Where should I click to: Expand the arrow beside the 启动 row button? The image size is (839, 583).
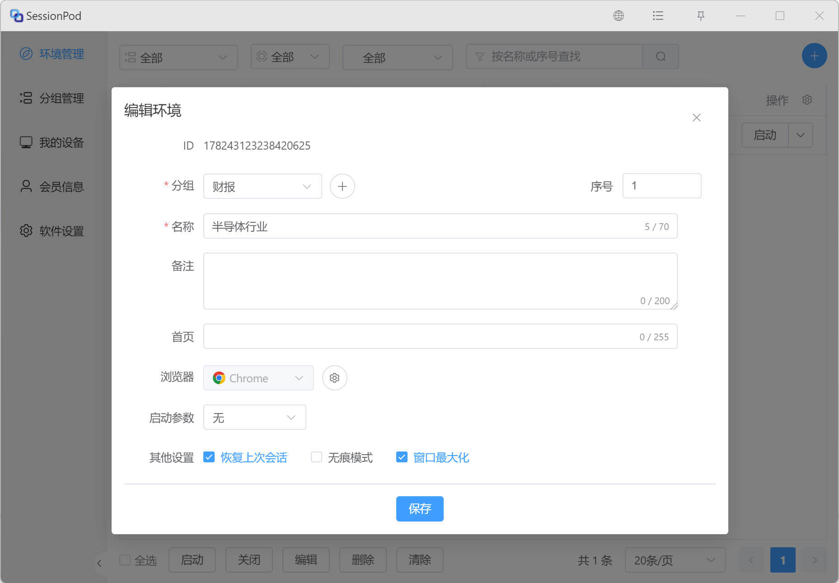point(801,135)
